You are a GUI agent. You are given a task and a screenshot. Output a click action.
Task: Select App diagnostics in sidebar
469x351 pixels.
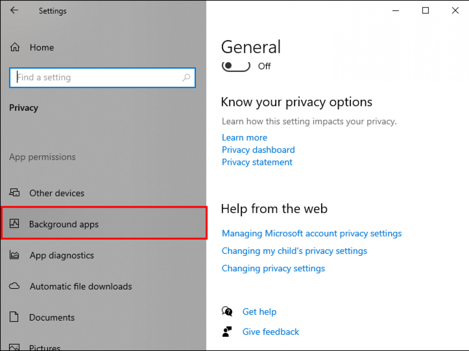[x=62, y=255]
